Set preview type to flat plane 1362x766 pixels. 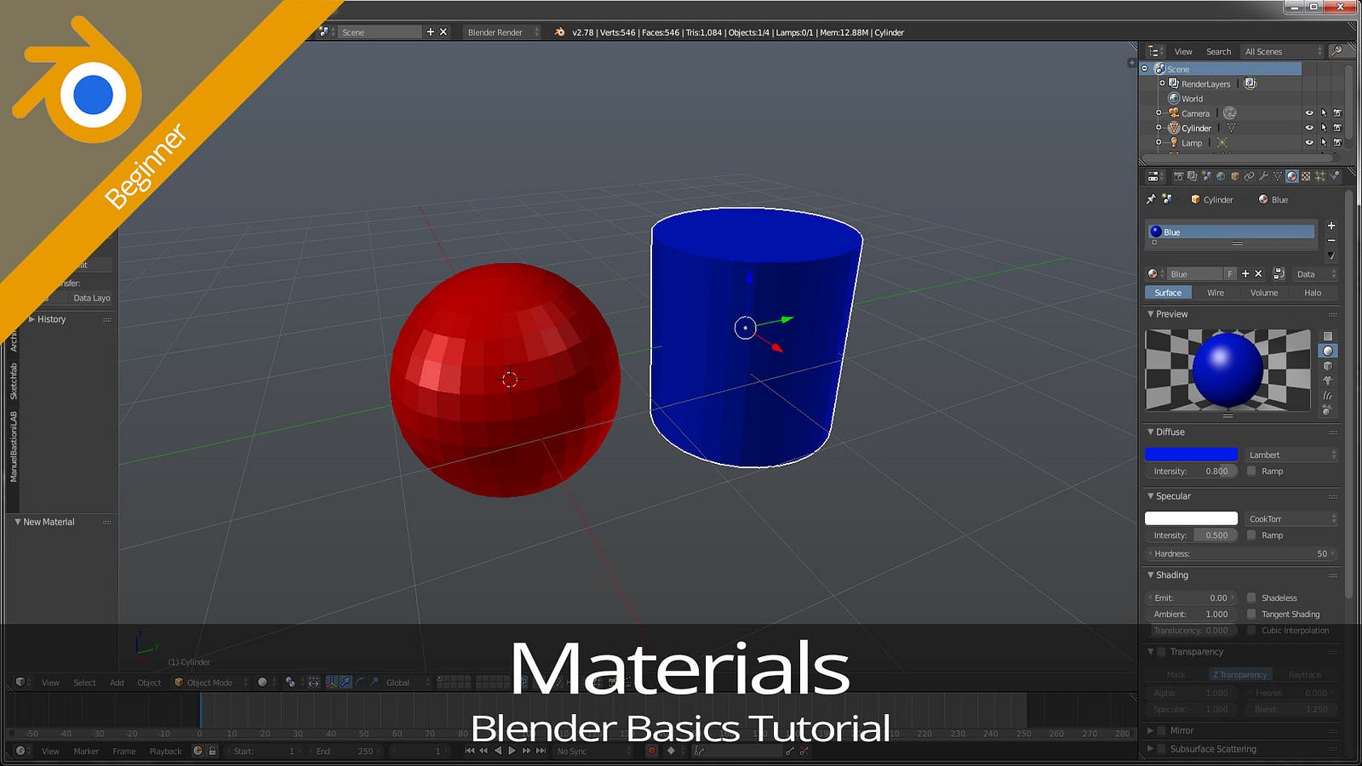pyautogui.click(x=1327, y=336)
